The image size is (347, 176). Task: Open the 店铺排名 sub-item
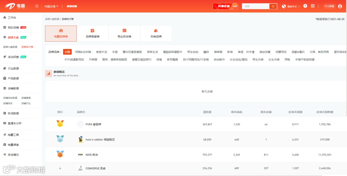[x=8, y=103]
